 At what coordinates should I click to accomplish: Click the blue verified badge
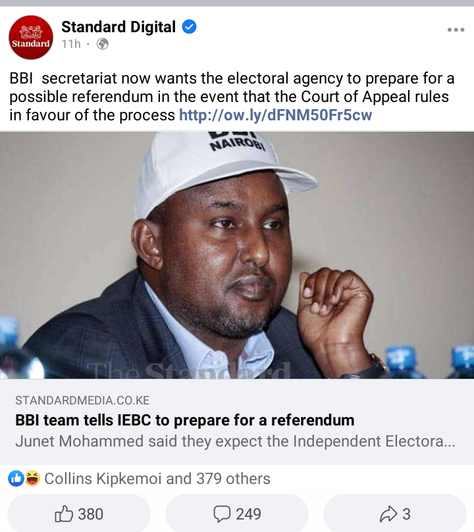click(189, 27)
